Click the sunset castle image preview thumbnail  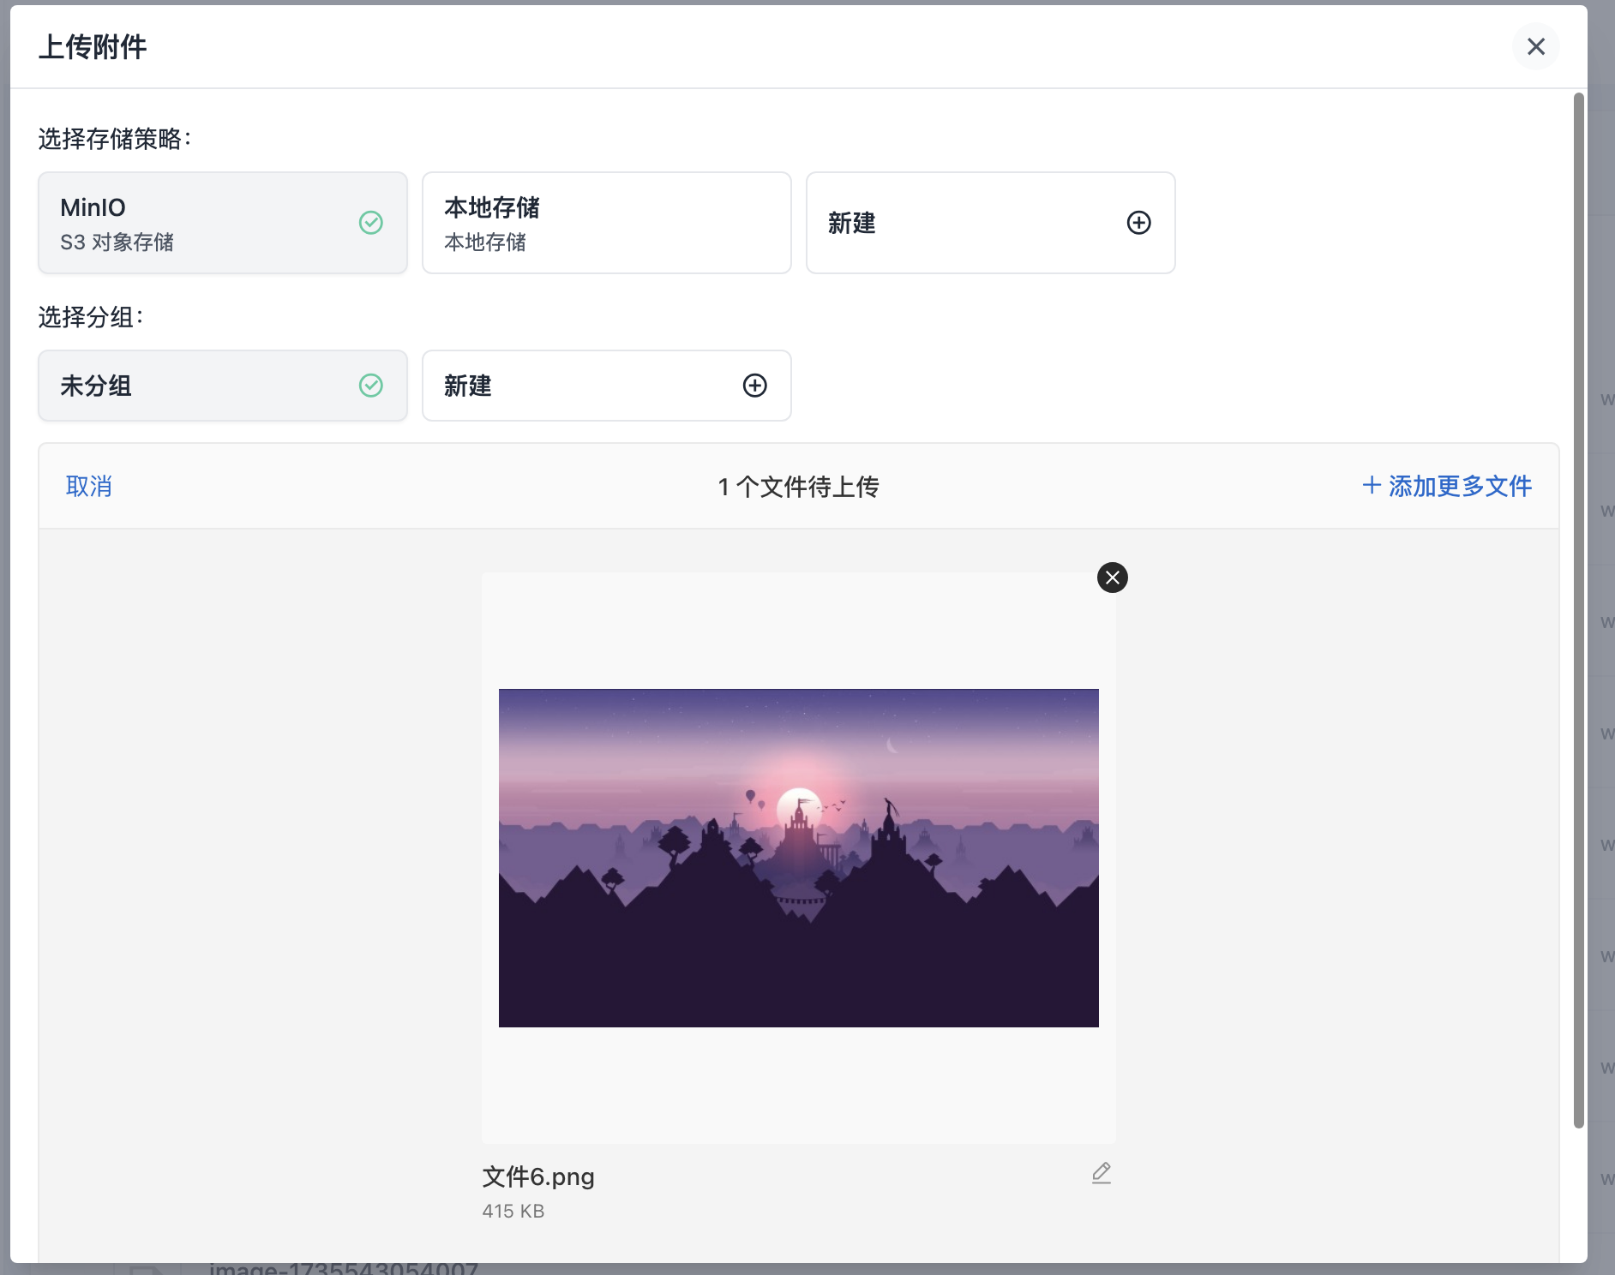pyautogui.click(x=799, y=858)
